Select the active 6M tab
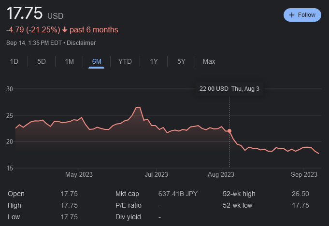This screenshot has width=329, height=226. click(97, 61)
